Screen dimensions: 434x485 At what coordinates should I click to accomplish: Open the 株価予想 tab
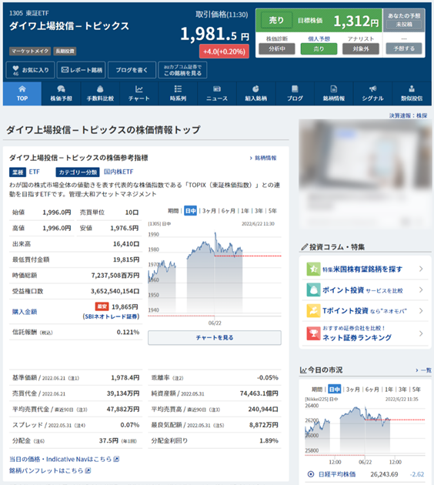tap(62, 94)
